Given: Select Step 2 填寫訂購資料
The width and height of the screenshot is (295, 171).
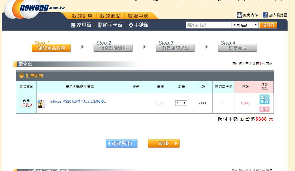Looking at the screenshot, I should point(113,48).
